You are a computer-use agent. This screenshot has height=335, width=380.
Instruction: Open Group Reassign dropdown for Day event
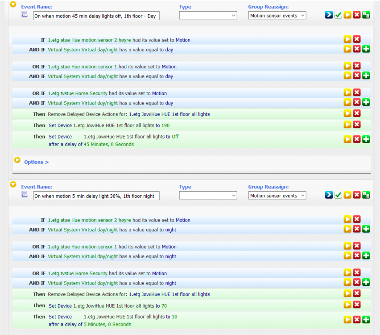[277, 16]
